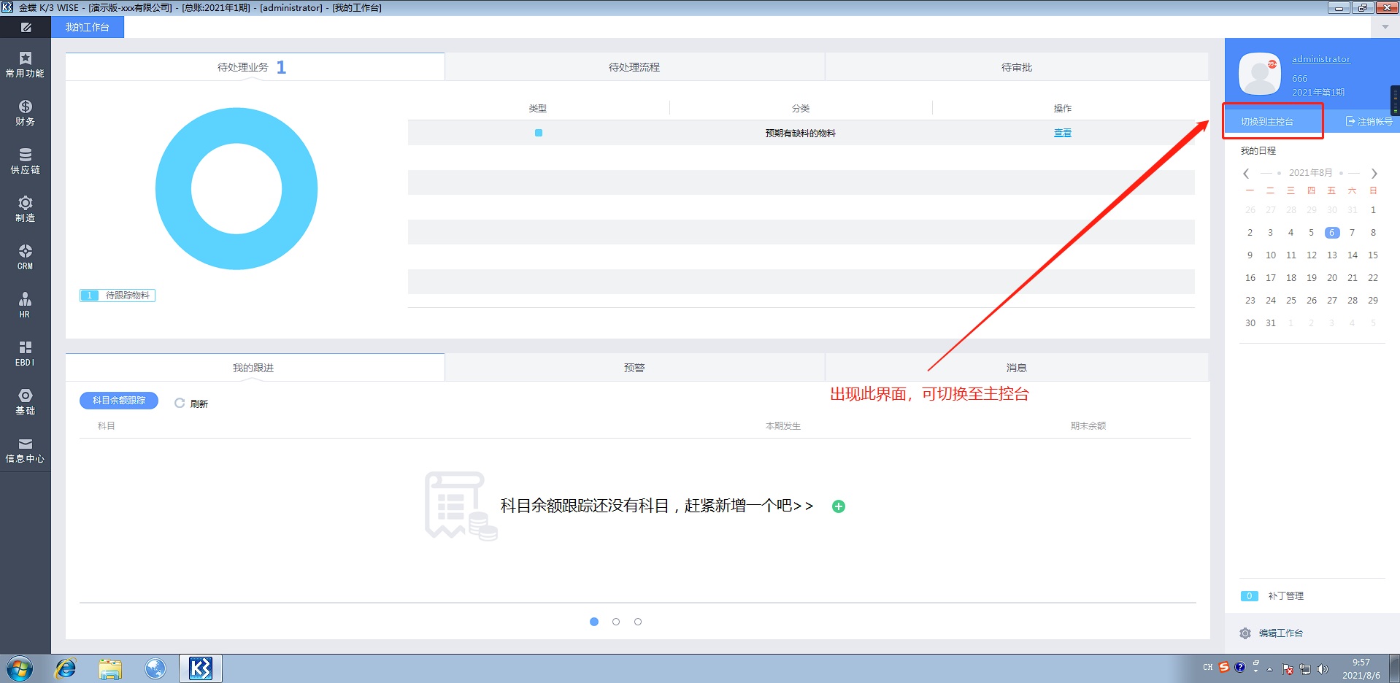Go to next month in calendar

(x=1374, y=173)
